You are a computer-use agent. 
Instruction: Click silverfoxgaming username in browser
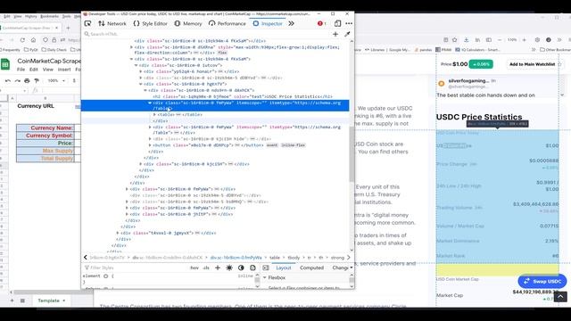pyautogui.click(x=468, y=81)
